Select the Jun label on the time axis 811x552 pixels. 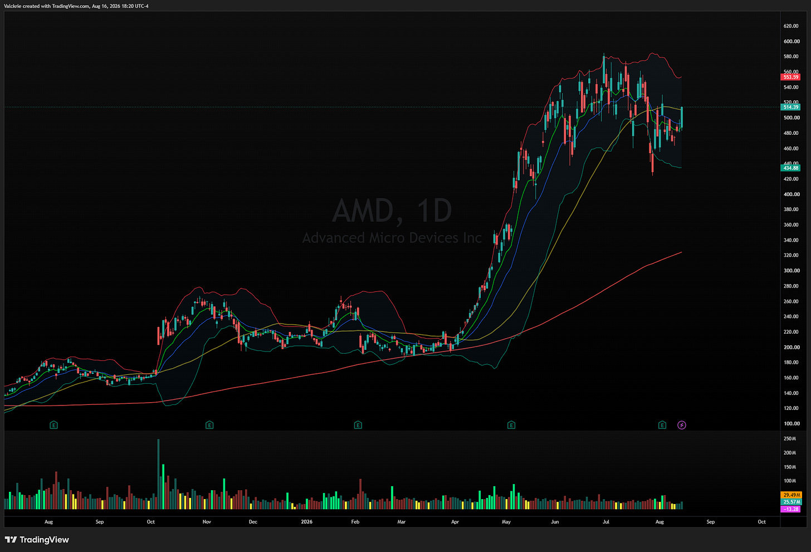555,522
